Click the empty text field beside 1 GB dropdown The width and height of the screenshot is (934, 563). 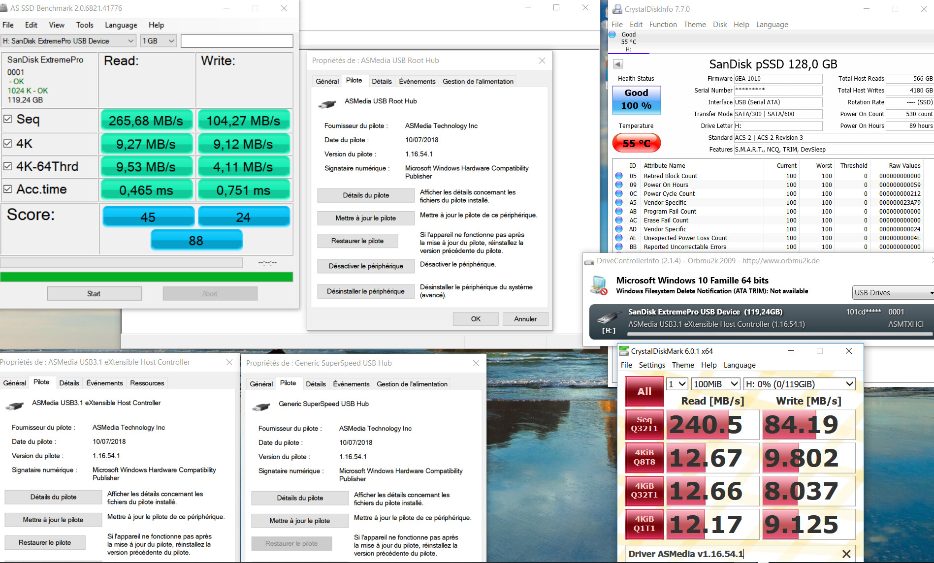237,41
